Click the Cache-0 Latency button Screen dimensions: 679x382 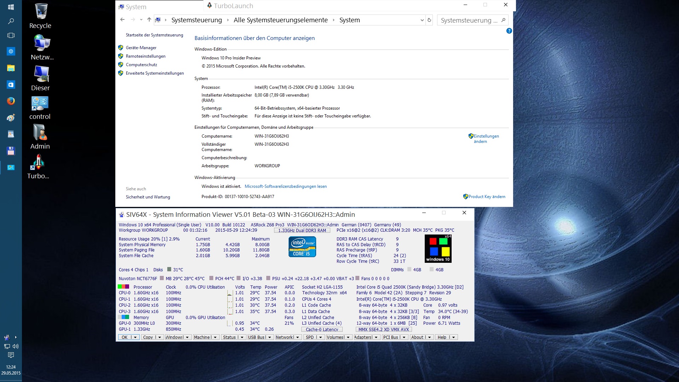(322, 329)
